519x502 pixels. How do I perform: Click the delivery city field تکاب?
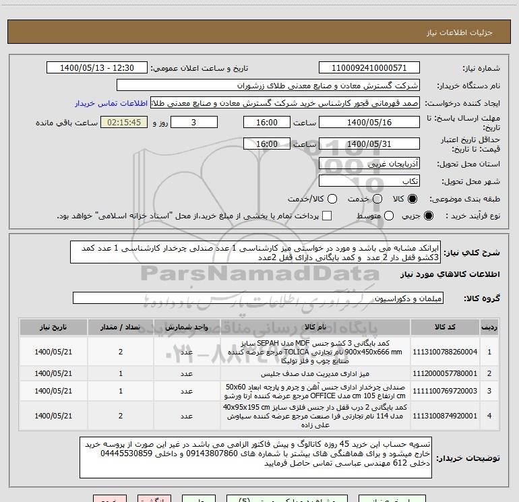[369, 181]
